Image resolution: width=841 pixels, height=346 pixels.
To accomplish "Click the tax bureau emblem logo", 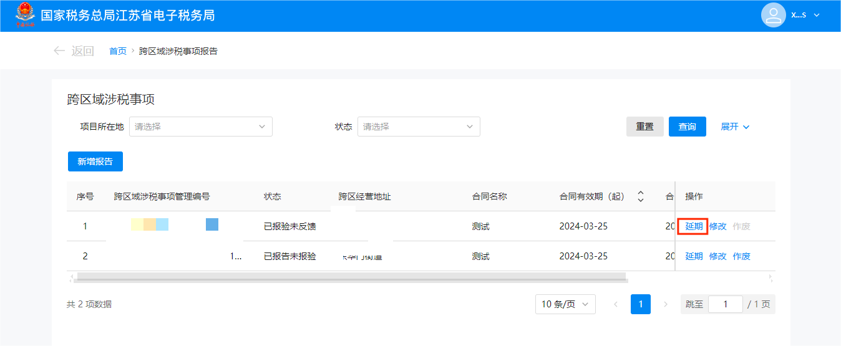I will coord(25,15).
